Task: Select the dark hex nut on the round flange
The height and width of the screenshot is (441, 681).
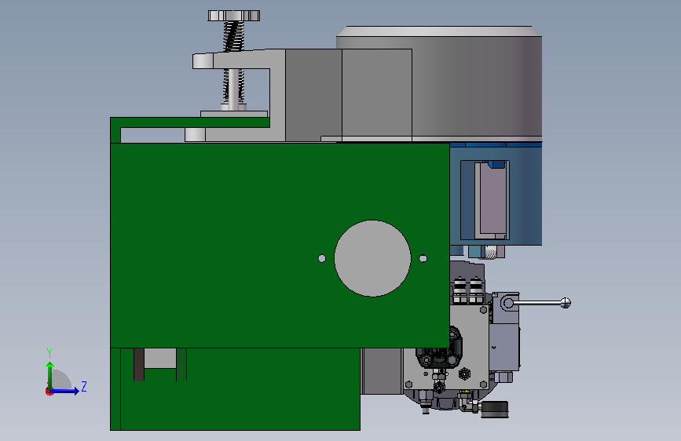Action: pos(465,374)
